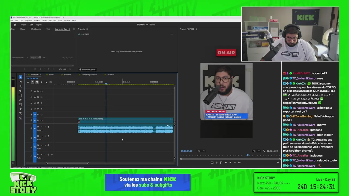Toggle rulers icon in Program monitor
Viewport: 349px width, 196px height.
[x=221, y=163]
